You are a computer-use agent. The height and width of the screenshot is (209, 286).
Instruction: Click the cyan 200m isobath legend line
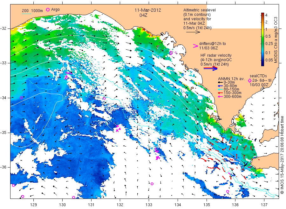[x=26, y=14]
